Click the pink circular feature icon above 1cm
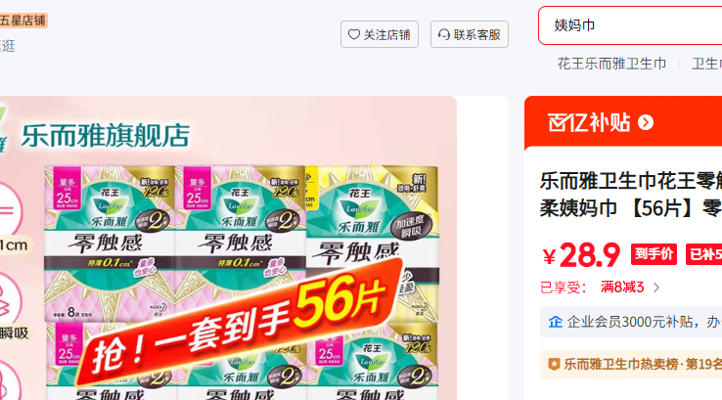This screenshot has height=400, width=722. coord(8,209)
